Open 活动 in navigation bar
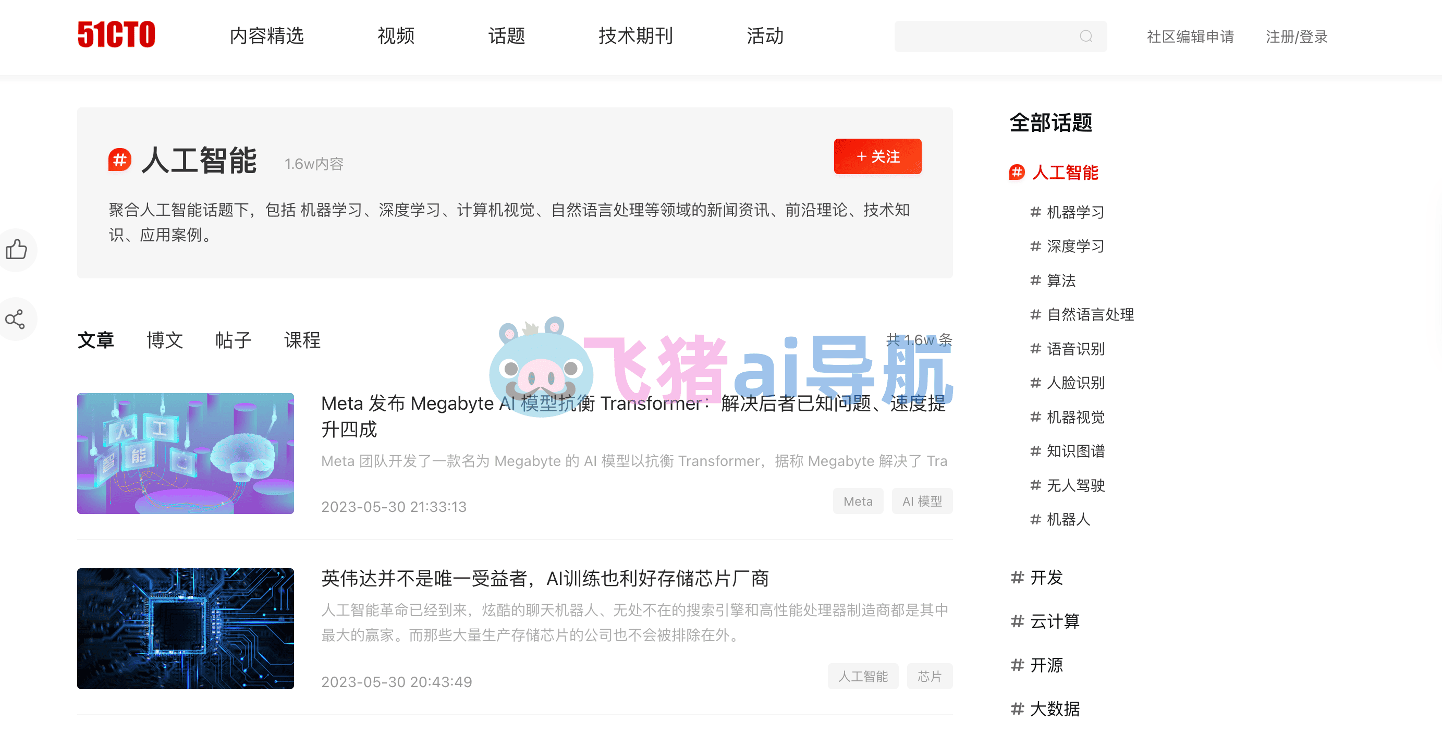 (765, 36)
